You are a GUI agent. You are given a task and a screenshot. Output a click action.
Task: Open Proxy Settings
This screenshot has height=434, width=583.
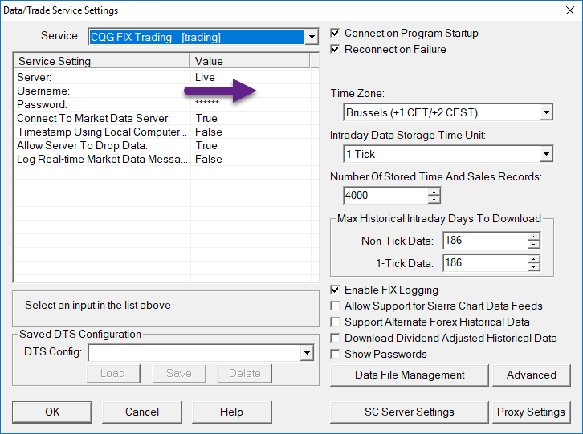tap(532, 412)
